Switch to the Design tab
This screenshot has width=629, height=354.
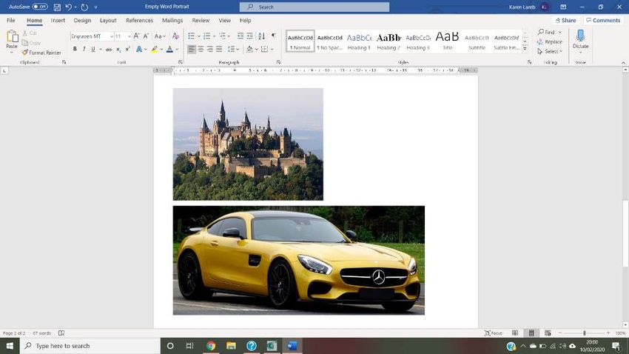(82, 20)
